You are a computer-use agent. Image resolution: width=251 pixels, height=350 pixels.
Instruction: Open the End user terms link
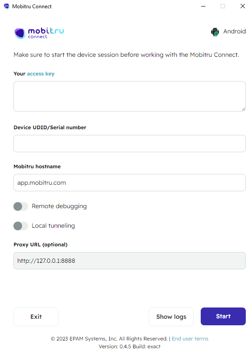pos(190,339)
